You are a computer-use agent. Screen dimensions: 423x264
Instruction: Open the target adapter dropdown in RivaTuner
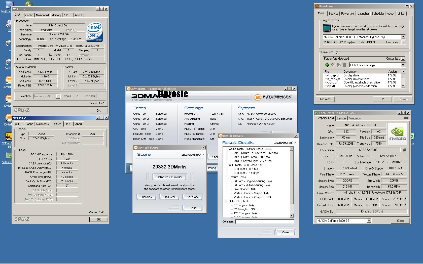(x=403, y=37)
